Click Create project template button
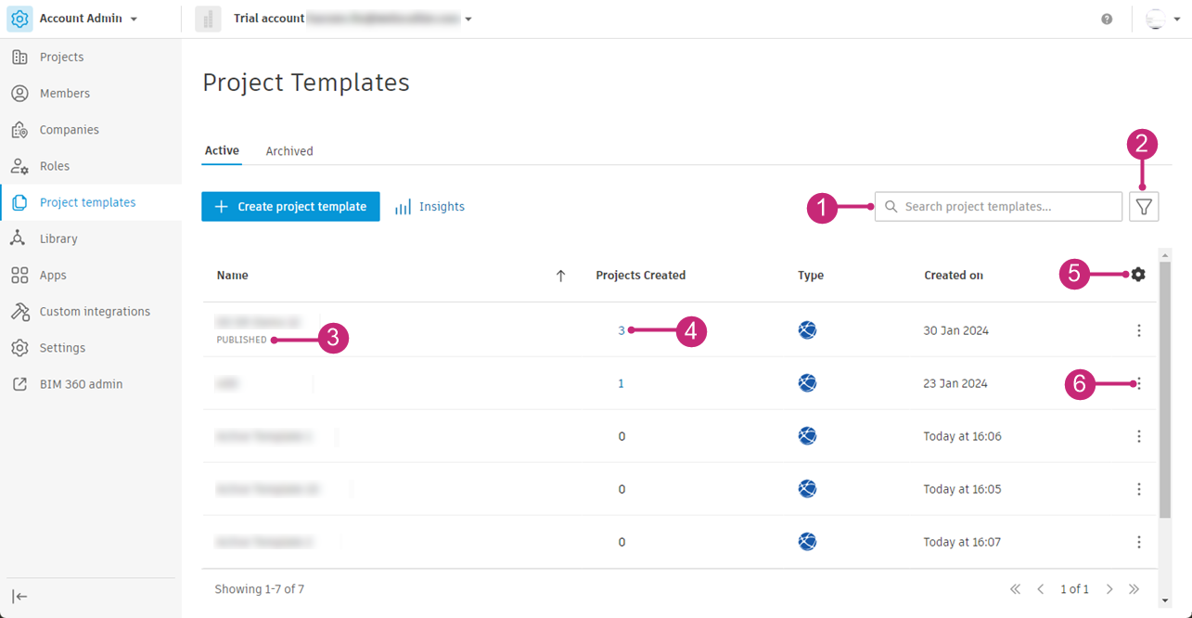Image resolution: width=1192 pixels, height=618 pixels. (x=290, y=207)
